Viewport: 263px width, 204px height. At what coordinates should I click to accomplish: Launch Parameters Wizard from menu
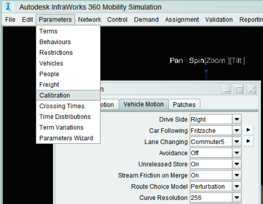click(68, 138)
